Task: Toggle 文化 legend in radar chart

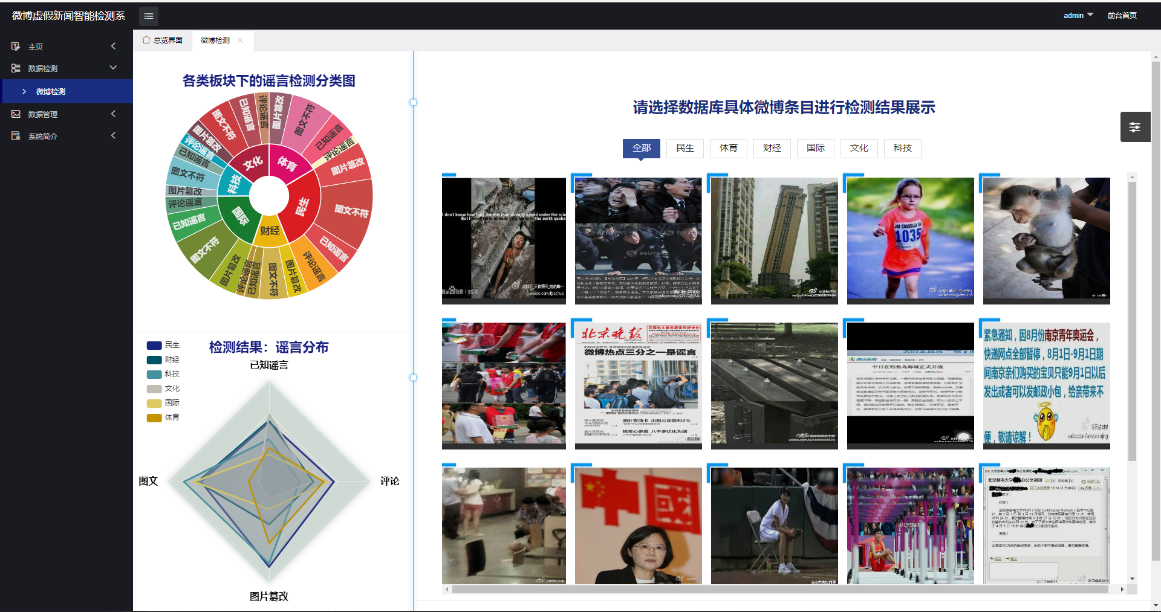Action: click(x=163, y=388)
